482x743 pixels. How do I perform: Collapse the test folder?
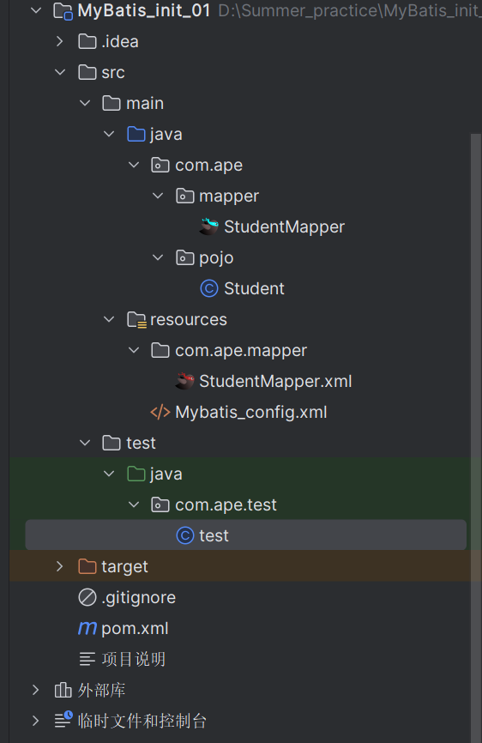pyautogui.click(x=85, y=443)
